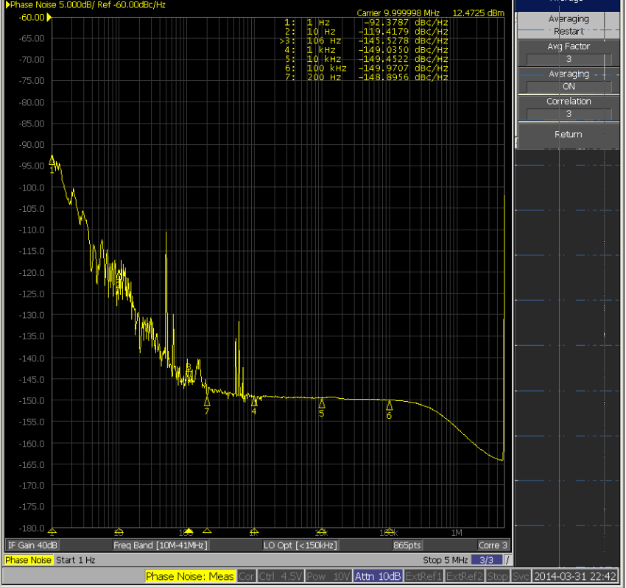
Task: Click the Attn 10dB status indicator
Action: pyautogui.click(x=378, y=576)
